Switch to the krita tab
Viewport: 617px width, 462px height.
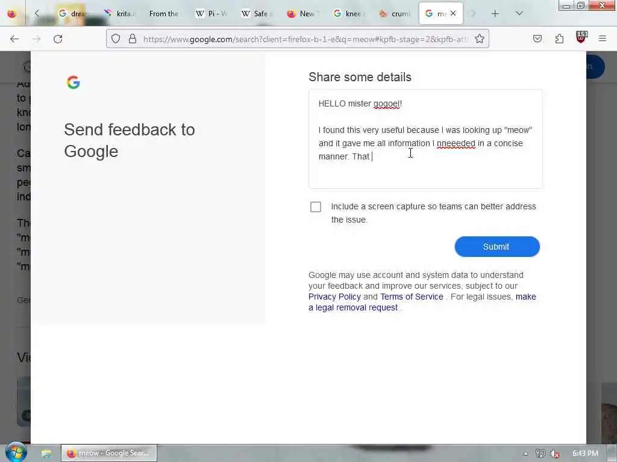(119, 14)
